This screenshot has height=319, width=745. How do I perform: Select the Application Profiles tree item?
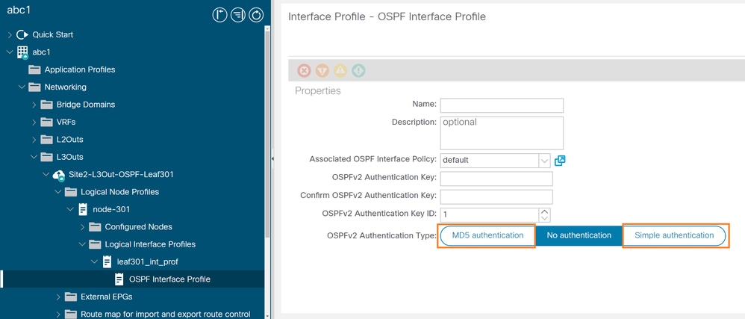(80, 70)
